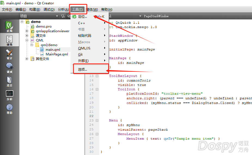The height and width of the screenshot is (155, 252).
Task: Open the C++ submenu
Action: [90, 23]
